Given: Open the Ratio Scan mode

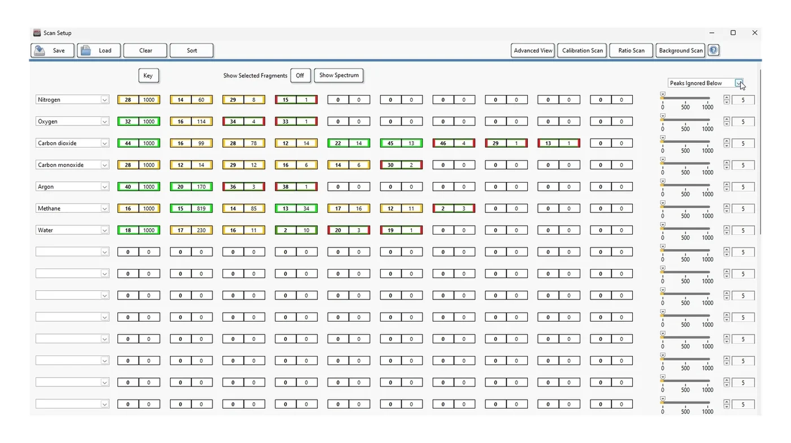Looking at the screenshot, I should (x=631, y=50).
